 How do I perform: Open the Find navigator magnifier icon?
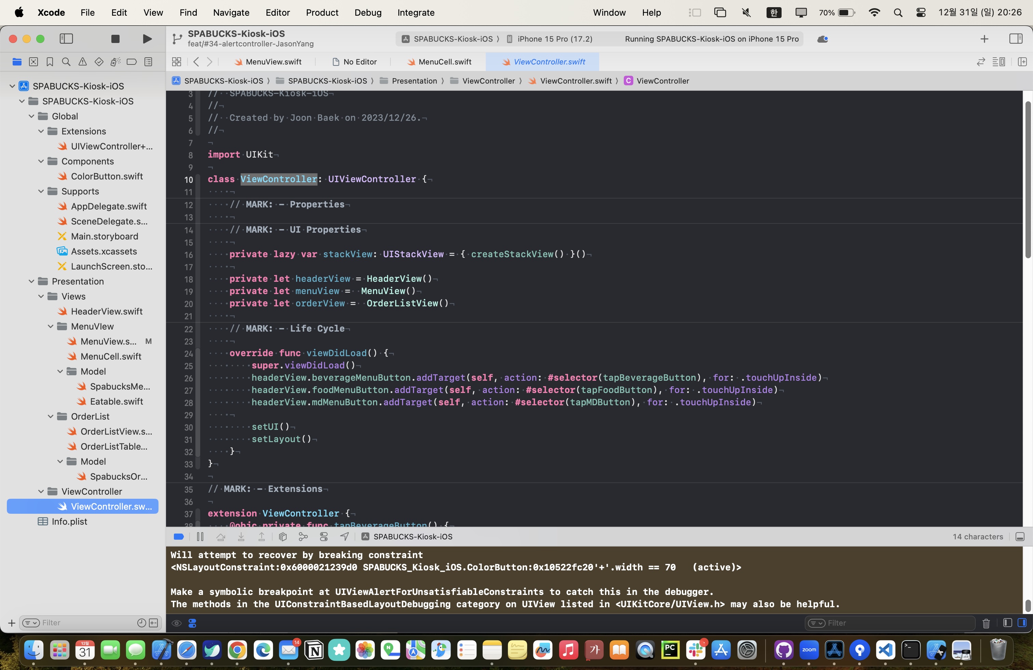pos(66,62)
